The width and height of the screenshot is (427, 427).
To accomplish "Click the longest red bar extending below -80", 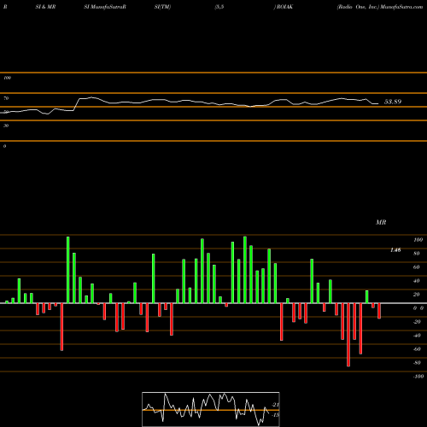I will (348, 335).
